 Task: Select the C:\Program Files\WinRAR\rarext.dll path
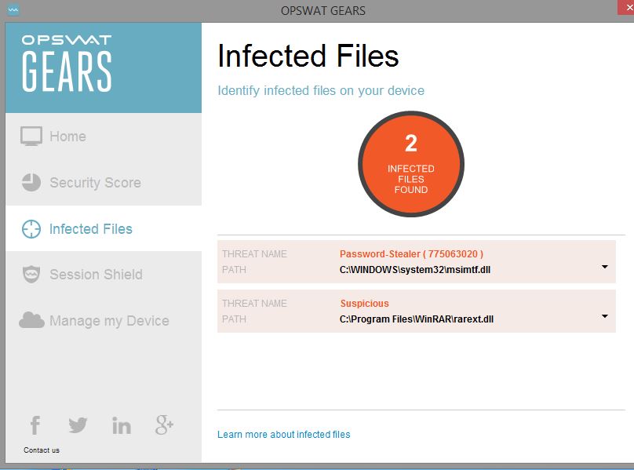[x=417, y=319]
